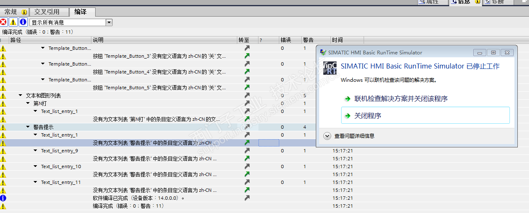Image resolution: width=529 pixels, height=213 pixels.
Task: Click the warning count 4 of 警告提示
Action: click(x=305, y=127)
